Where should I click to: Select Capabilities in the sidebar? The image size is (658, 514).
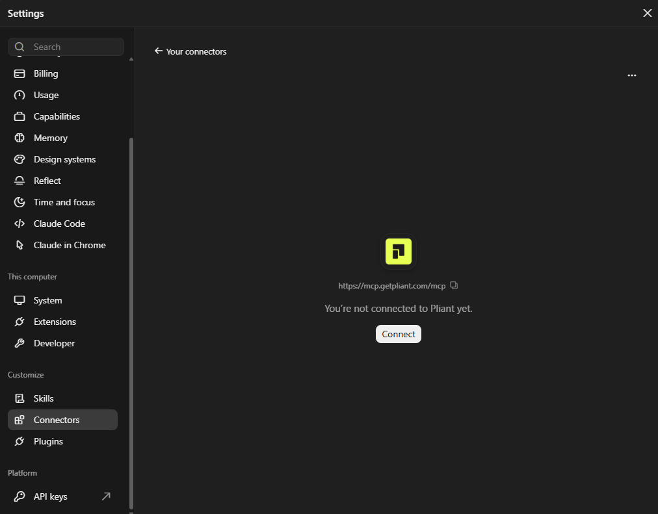[x=62, y=116]
